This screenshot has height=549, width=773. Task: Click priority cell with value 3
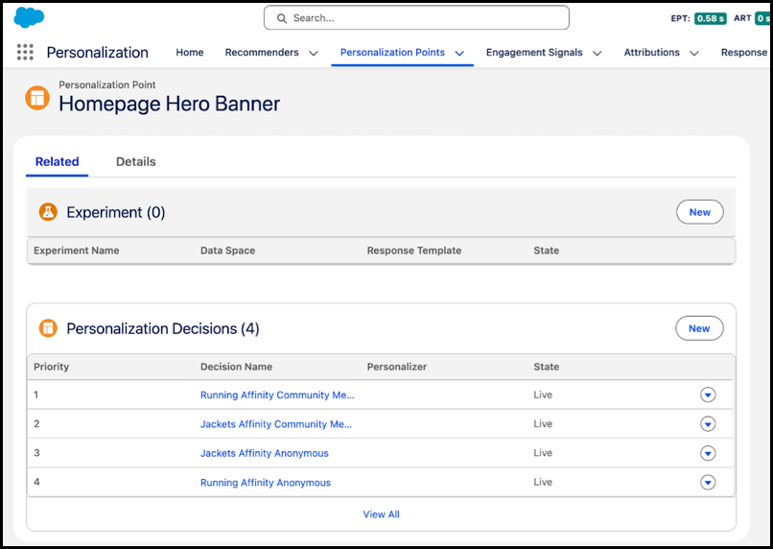[36, 453]
